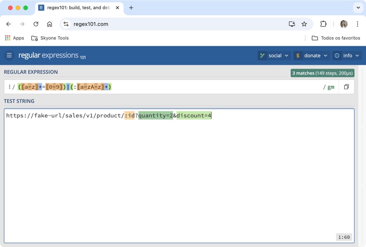Open regex flags gm selector
Viewport: 366px width, 247px height.
pos(331,87)
